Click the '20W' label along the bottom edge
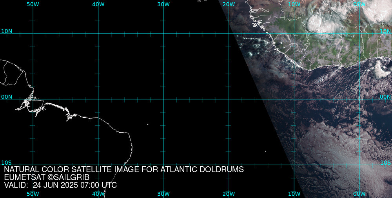 click(x=229, y=194)
